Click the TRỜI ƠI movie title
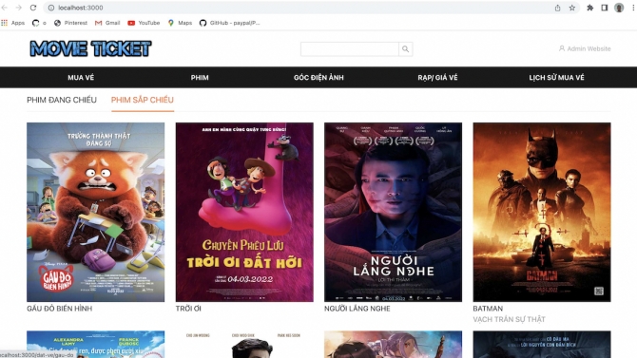The image size is (637, 358). [188, 309]
